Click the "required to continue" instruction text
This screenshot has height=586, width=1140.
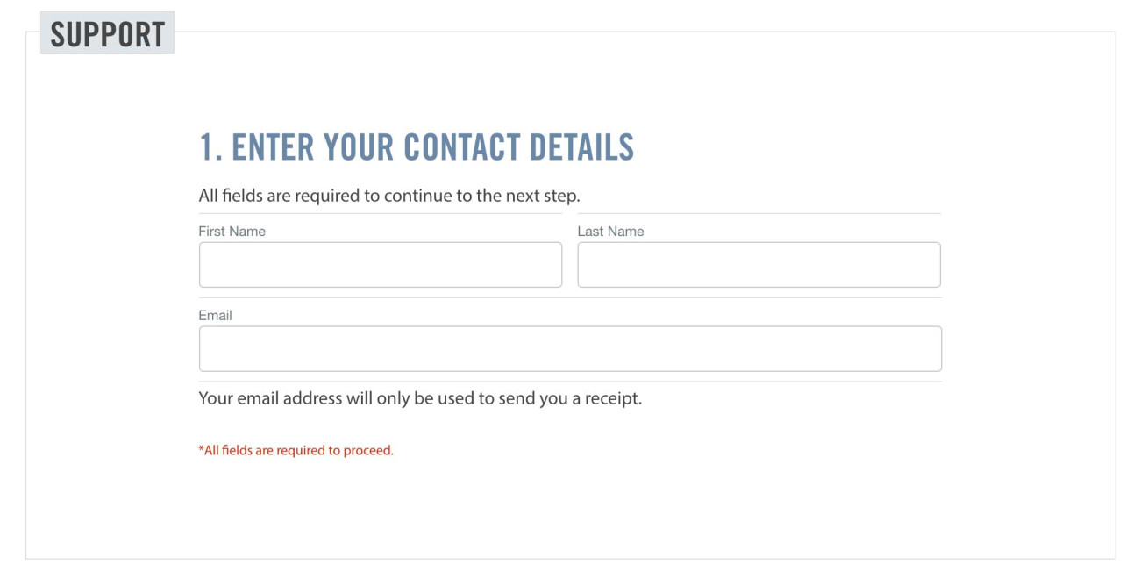[389, 196]
